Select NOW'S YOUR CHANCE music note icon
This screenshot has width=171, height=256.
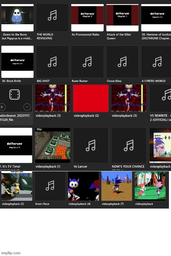point(129,145)
